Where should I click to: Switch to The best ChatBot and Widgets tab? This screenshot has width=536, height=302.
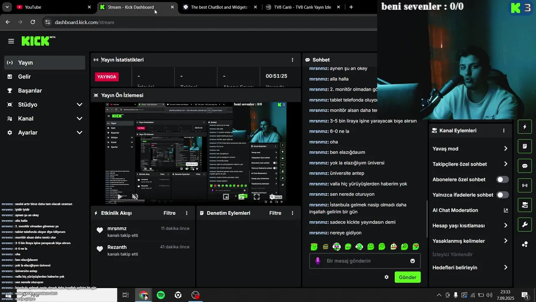click(x=219, y=7)
